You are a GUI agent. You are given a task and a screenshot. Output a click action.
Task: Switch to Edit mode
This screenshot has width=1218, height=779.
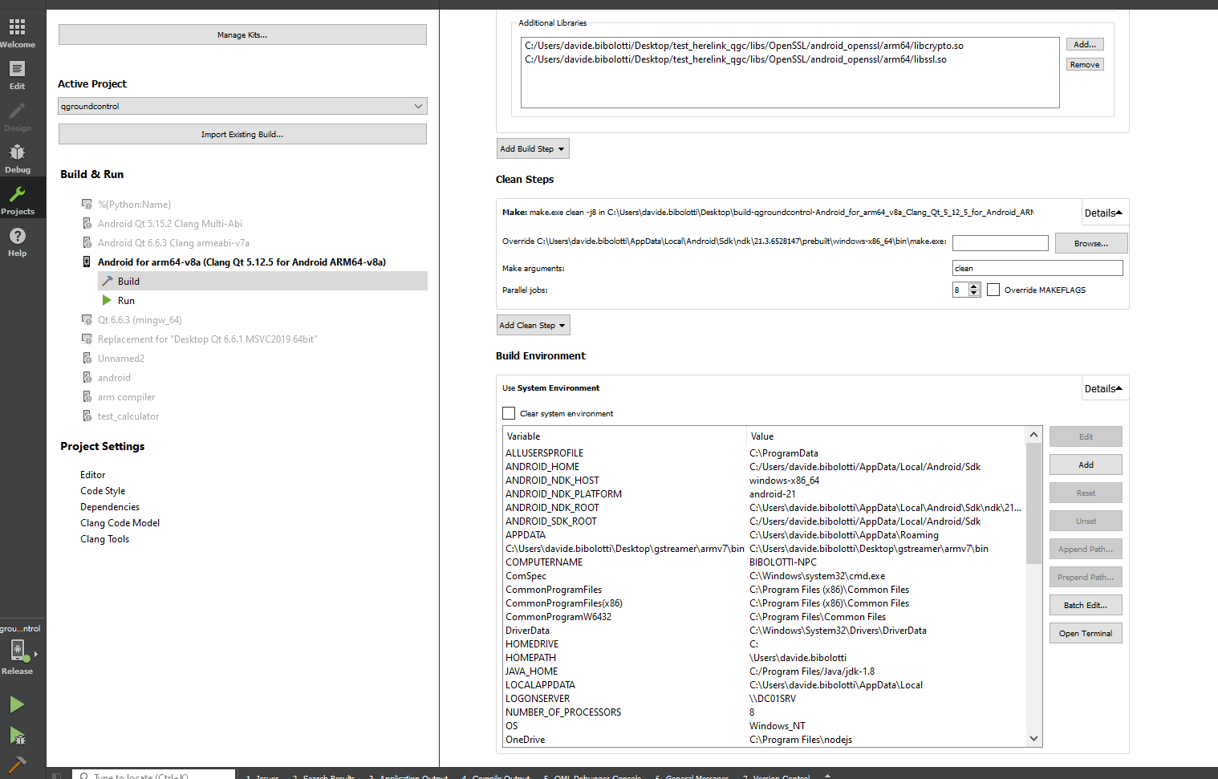[17, 75]
